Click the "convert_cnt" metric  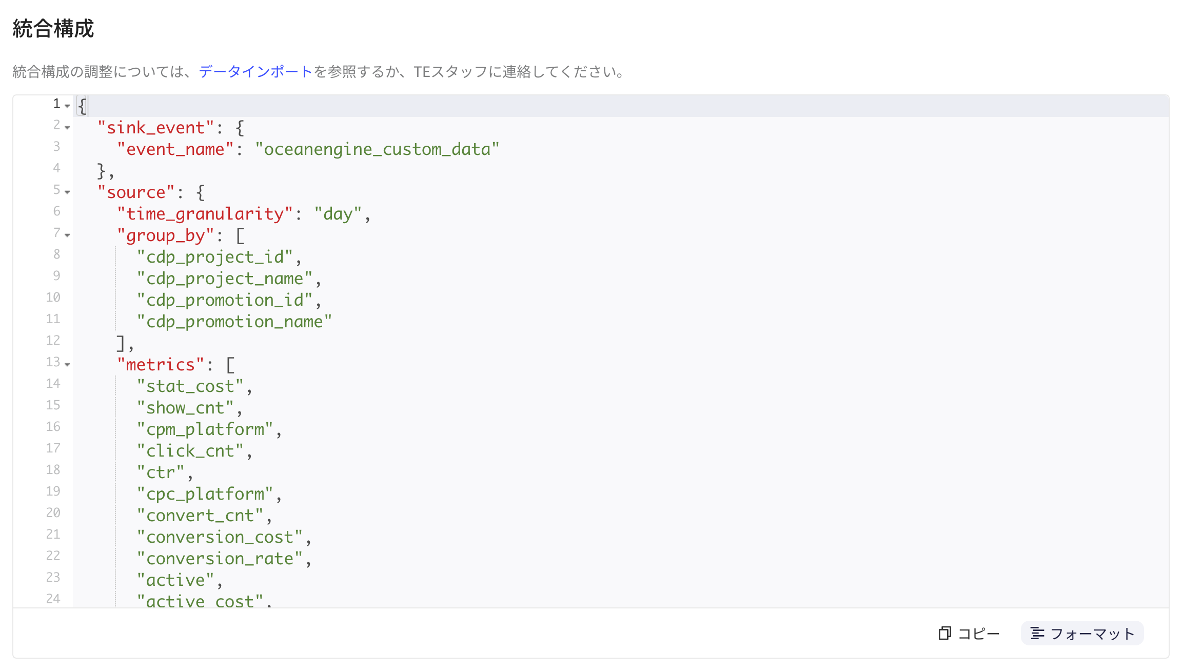tap(200, 516)
